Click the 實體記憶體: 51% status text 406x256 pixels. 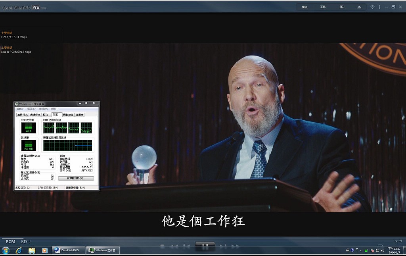click(x=75, y=188)
